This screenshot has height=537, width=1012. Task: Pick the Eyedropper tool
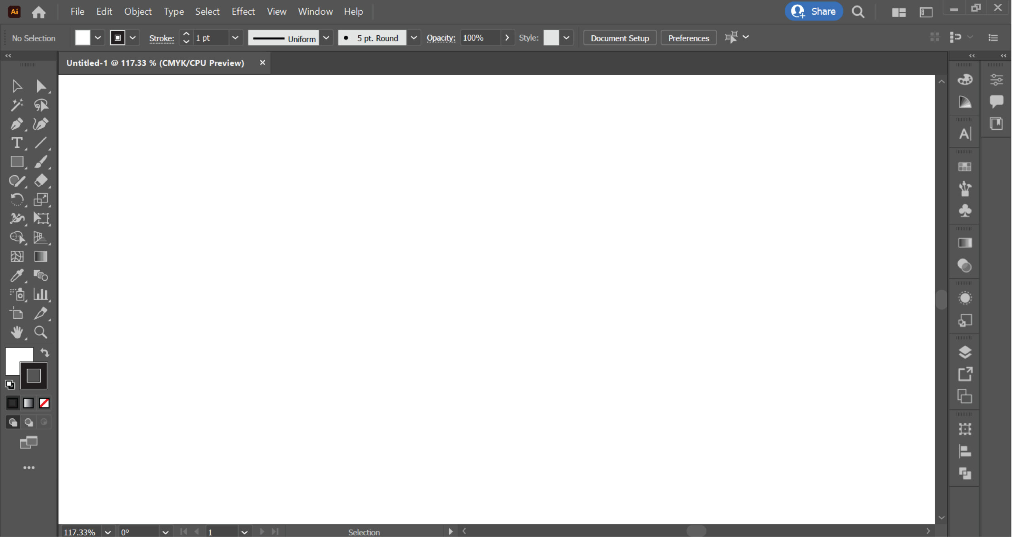tap(17, 275)
